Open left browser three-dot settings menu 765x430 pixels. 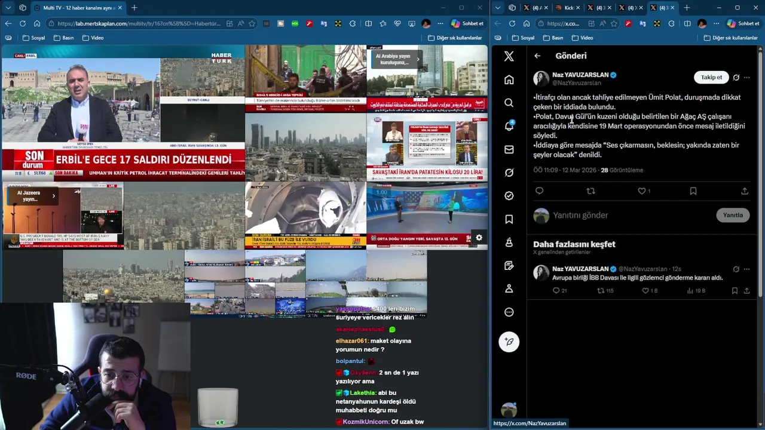pos(440,23)
